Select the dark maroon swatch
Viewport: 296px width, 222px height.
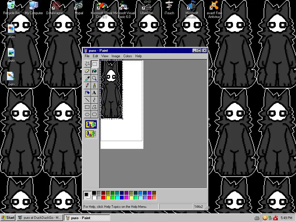point(103,193)
